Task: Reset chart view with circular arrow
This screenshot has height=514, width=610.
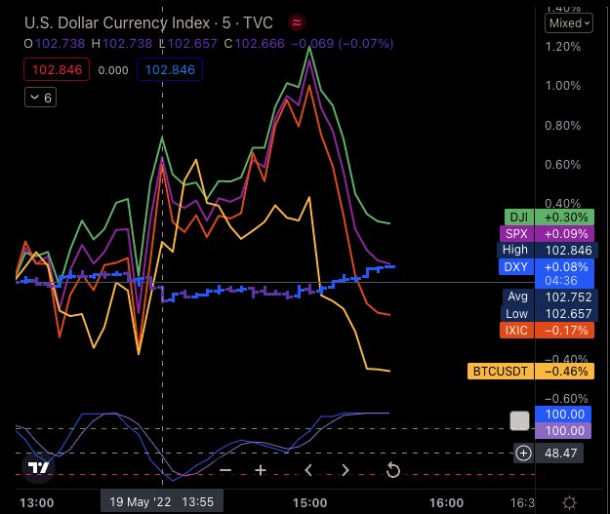Action: click(x=393, y=470)
